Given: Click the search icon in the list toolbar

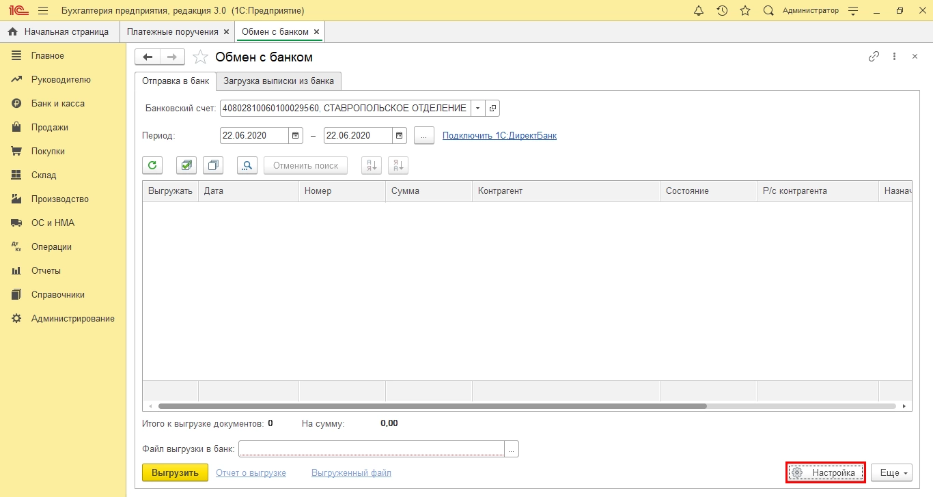Looking at the screenshot, I should point(247,165).
